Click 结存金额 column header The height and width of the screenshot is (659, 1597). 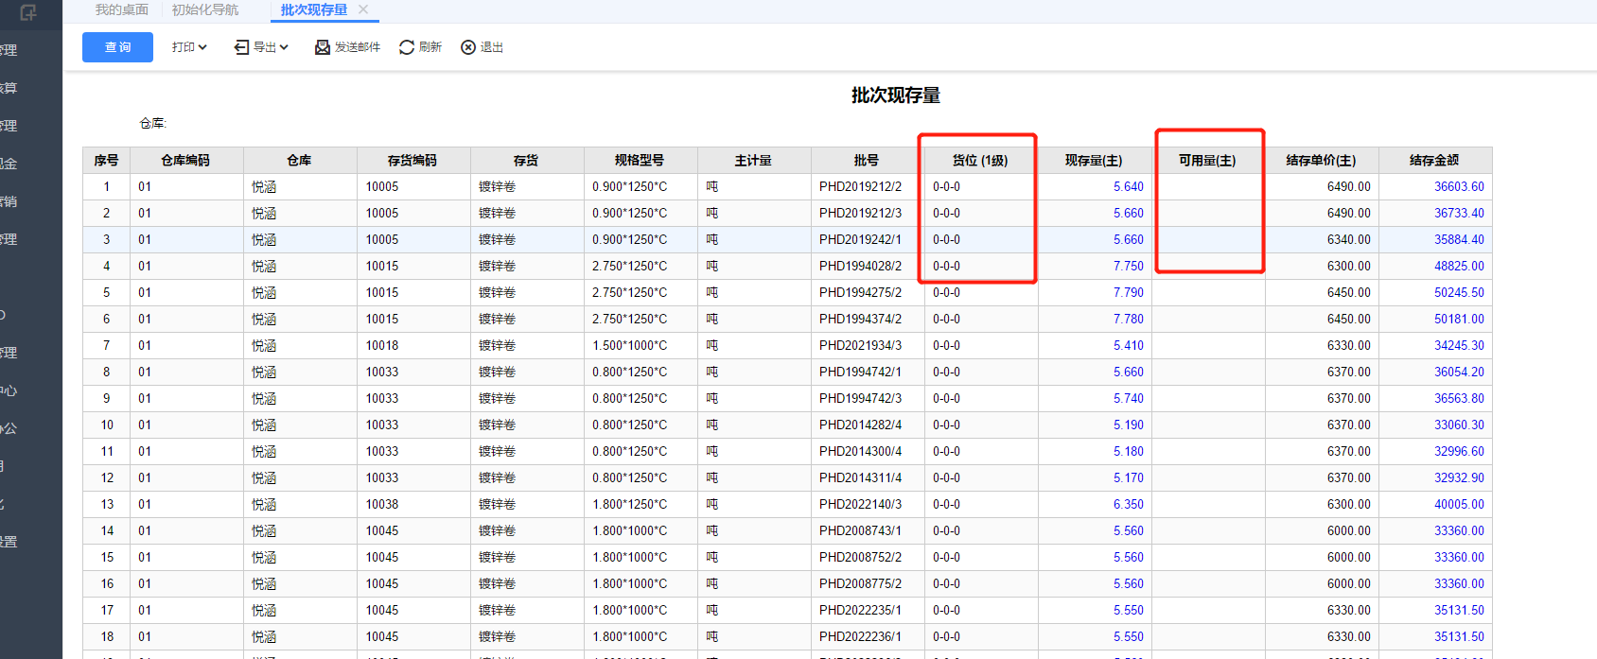coord(1435,161)
